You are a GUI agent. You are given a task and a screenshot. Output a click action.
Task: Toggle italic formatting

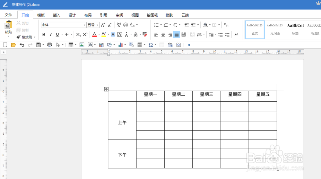51,35
